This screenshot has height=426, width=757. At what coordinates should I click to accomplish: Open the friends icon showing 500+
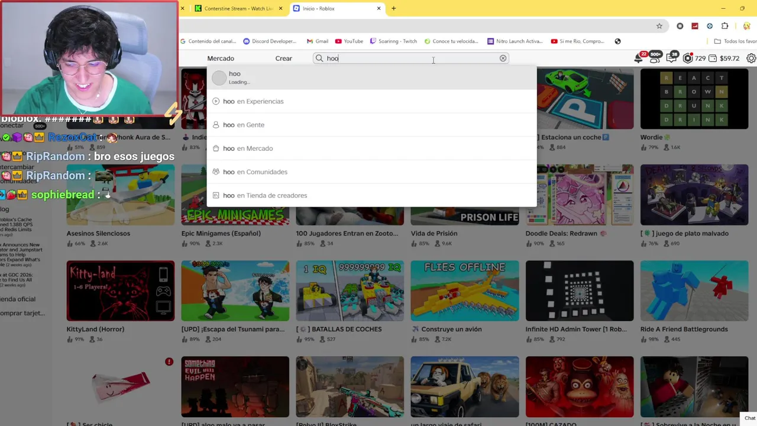pos(655,58)
